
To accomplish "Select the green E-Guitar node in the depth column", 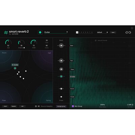I will tap(61, 77).
